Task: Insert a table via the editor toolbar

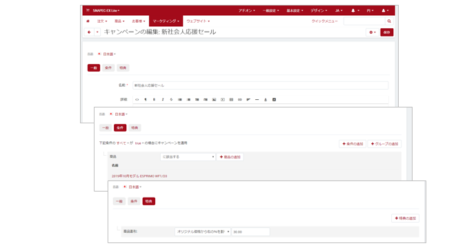Action: tap(231, 99)
